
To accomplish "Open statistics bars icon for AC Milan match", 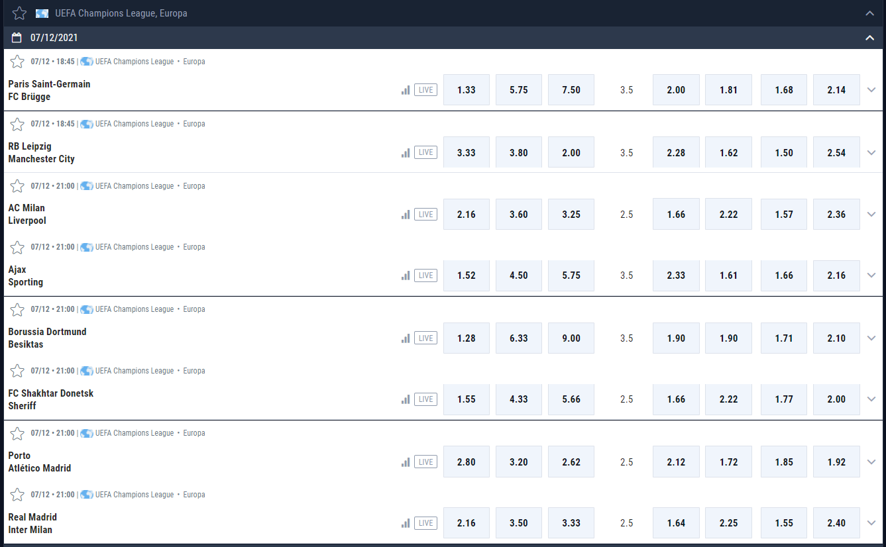I will tap(406, 215).
